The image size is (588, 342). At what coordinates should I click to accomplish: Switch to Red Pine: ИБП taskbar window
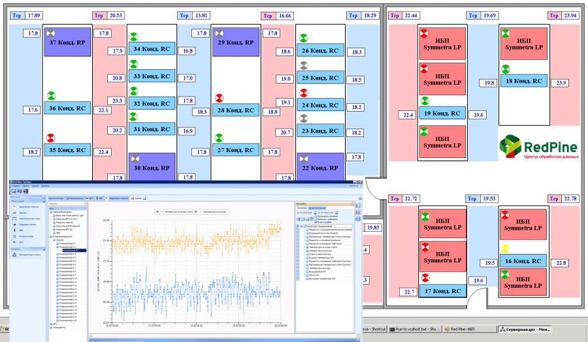[470, 329]
